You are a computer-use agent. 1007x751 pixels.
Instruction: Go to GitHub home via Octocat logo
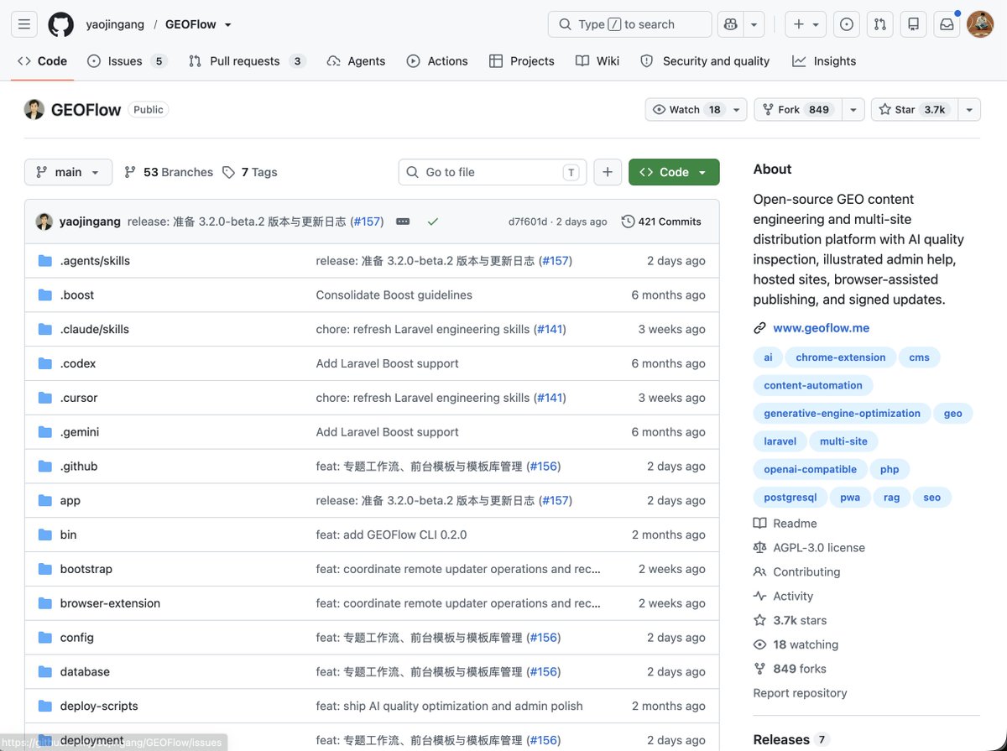pos(60,24)
